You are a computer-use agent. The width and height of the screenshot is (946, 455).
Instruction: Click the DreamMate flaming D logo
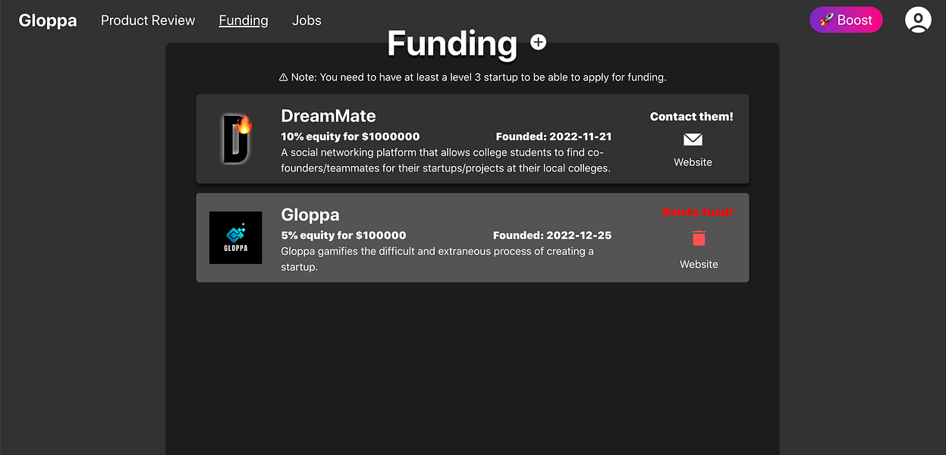point(236,139)
